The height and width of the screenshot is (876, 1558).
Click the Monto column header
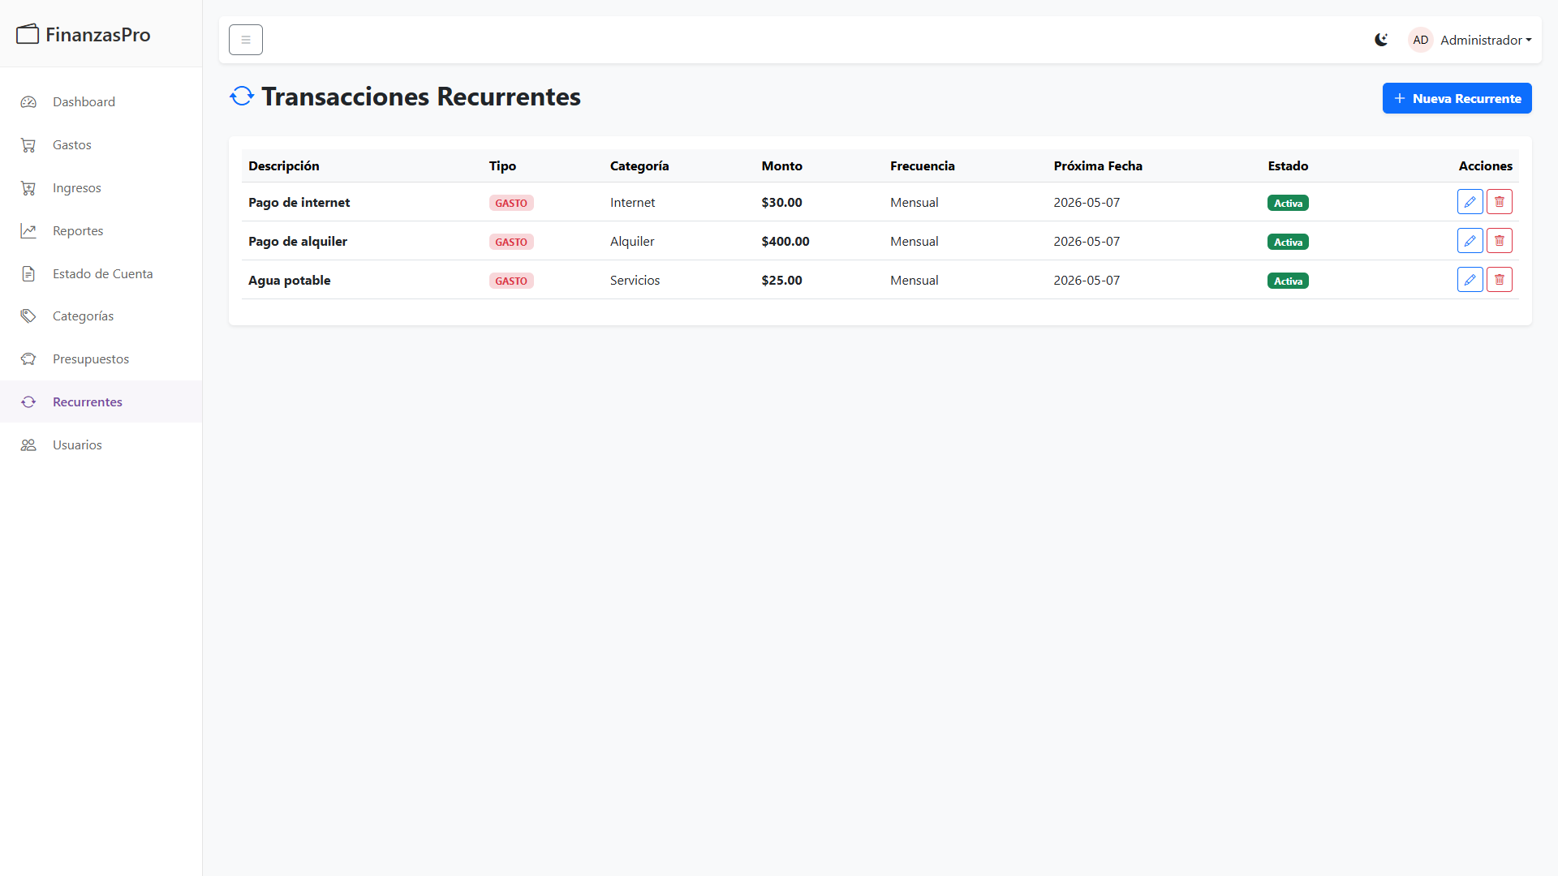tap(781, 165)
